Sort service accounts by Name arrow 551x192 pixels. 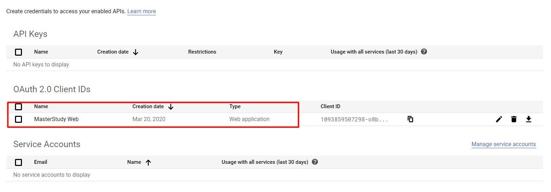coord(148,162)
